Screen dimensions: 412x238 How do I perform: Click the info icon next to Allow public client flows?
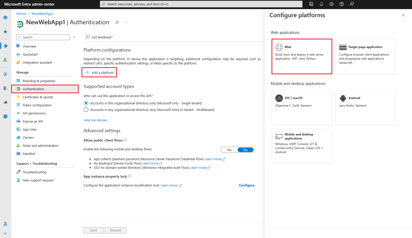pyautogui.click(x=125, y=140)
